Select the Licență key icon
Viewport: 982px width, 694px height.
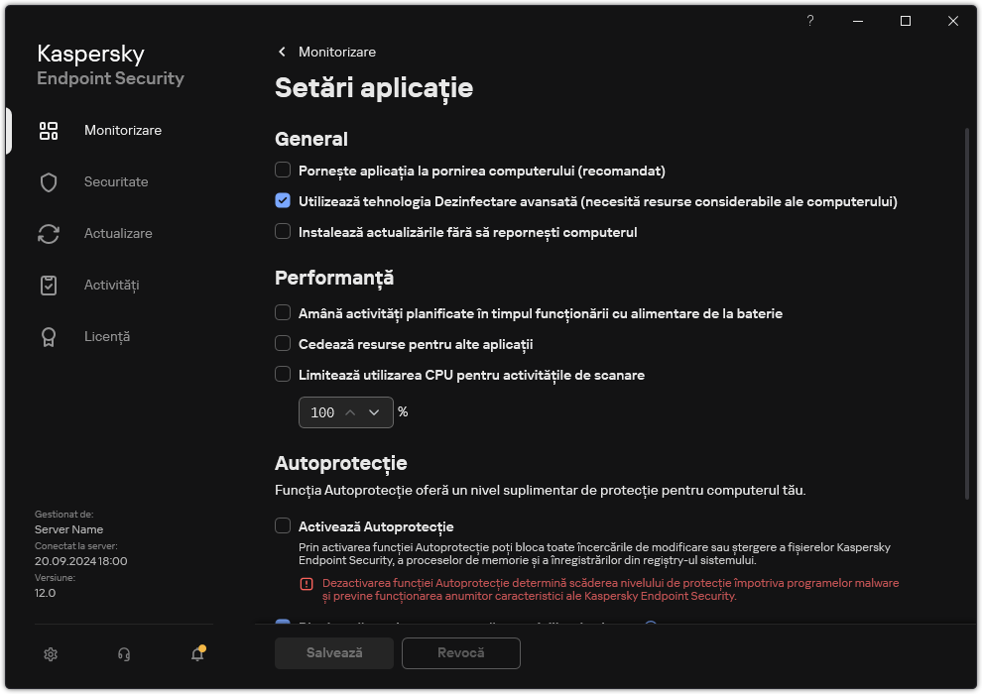[x=49, y=336]
